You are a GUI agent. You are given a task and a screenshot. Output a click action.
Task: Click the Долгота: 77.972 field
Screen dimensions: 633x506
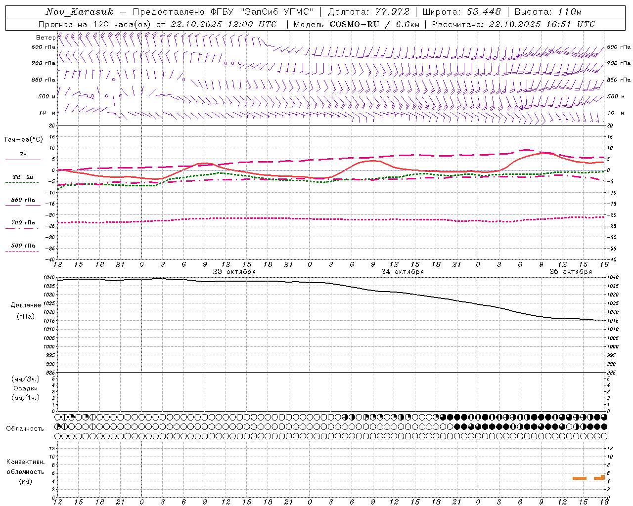(369, 12)
